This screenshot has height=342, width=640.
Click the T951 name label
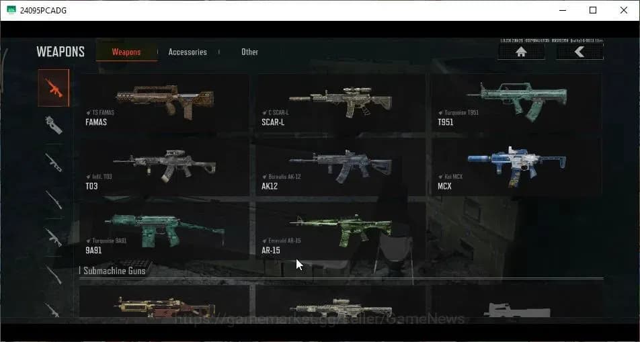coord(445,122)
